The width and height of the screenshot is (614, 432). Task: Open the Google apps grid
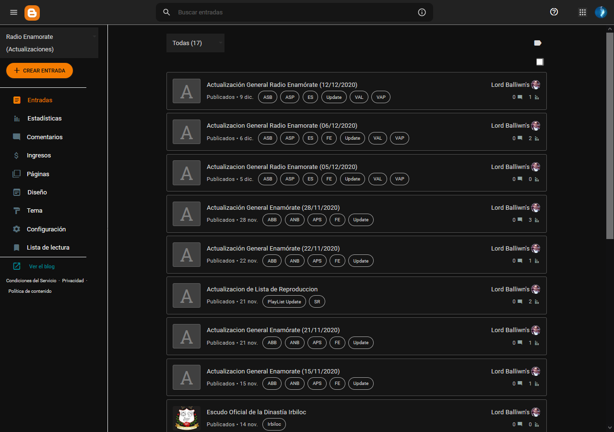point(582,12)
